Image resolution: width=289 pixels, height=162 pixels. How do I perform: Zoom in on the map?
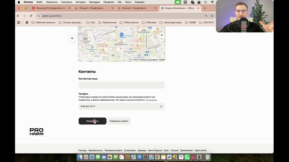click(x=162, y=35)
